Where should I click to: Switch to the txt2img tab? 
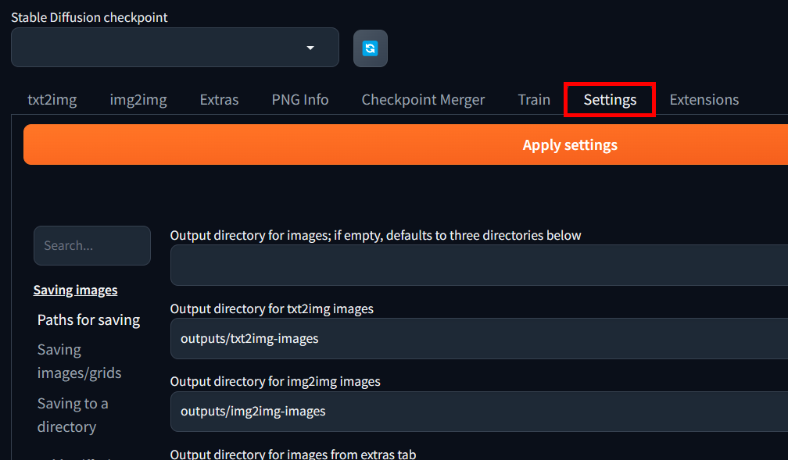tap(52, 100)
